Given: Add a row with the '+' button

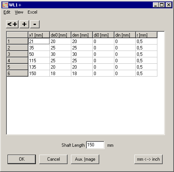Looking at the screenshot, I should pos(24,24).
